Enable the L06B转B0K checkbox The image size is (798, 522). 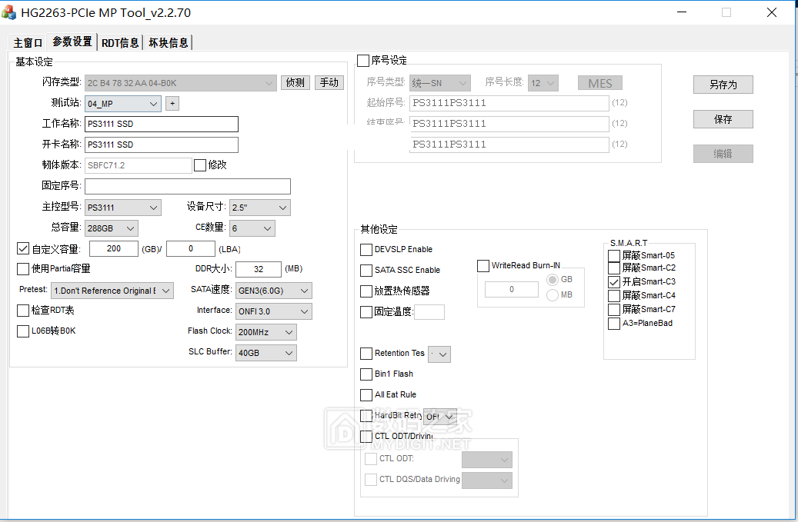pyautogui.click(x=23, y=331)
